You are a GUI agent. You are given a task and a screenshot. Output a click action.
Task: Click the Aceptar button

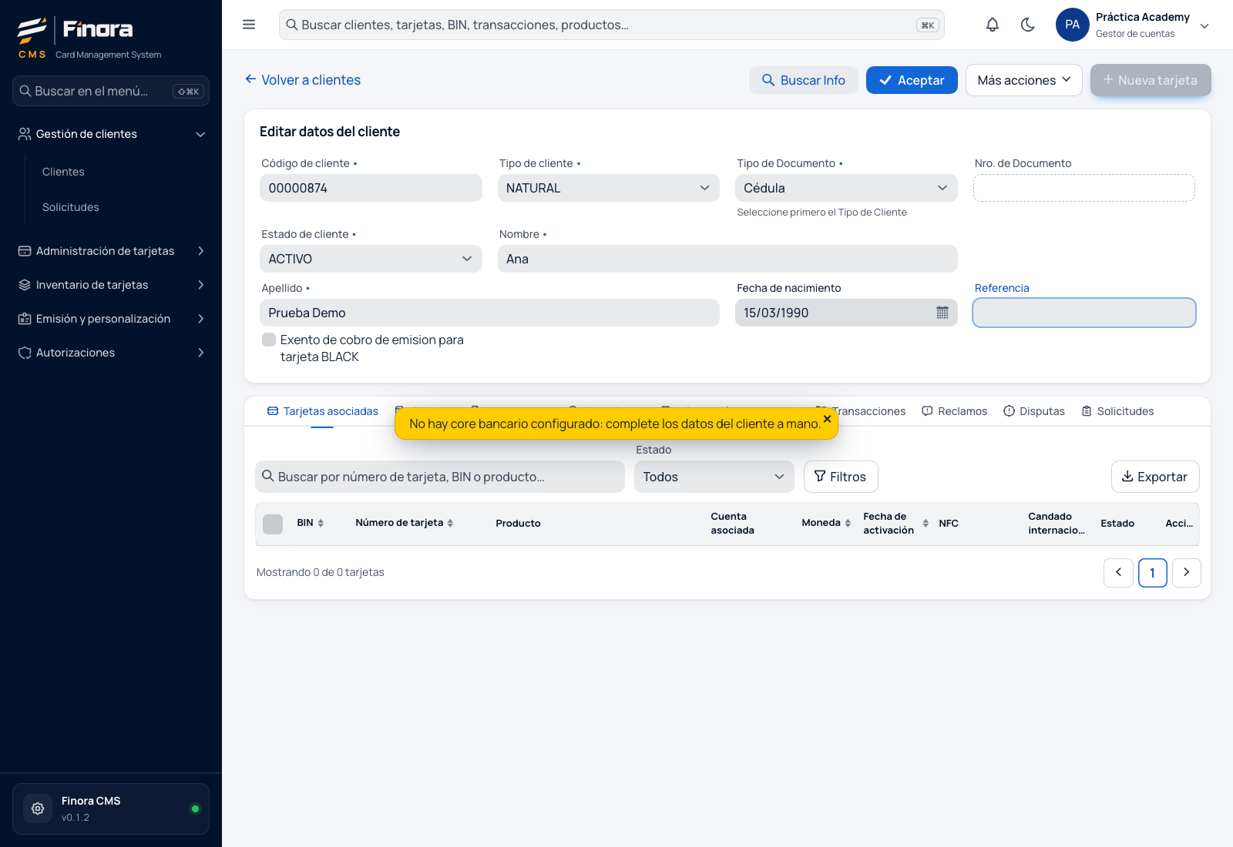point(912,80)
